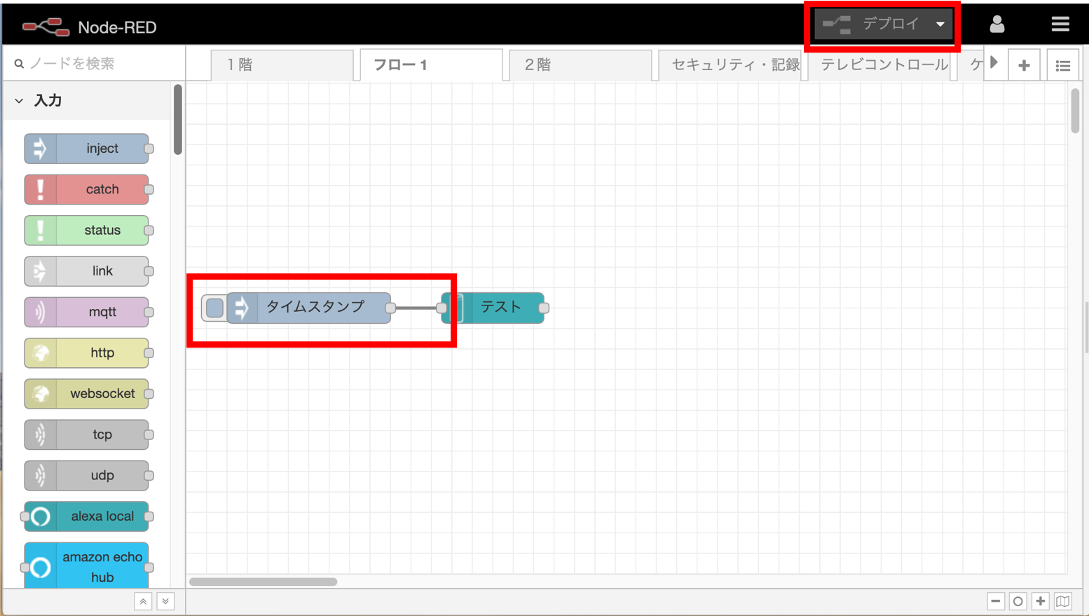Select the catch node from the input palette
This screenshot has height=616, width=1089.
coord(86,189)
